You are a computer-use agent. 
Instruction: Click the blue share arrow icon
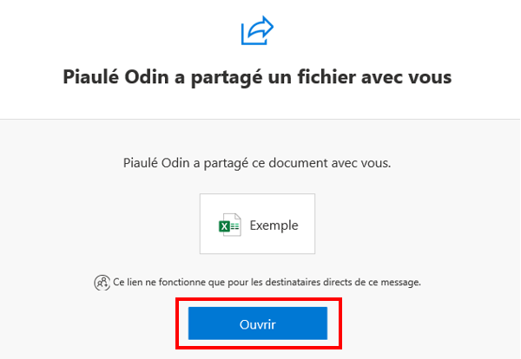point(258,30)
